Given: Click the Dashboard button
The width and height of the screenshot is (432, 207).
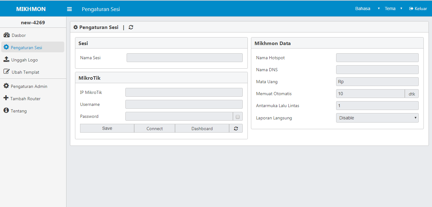Looking at the screenshot, I should [202, 128].
